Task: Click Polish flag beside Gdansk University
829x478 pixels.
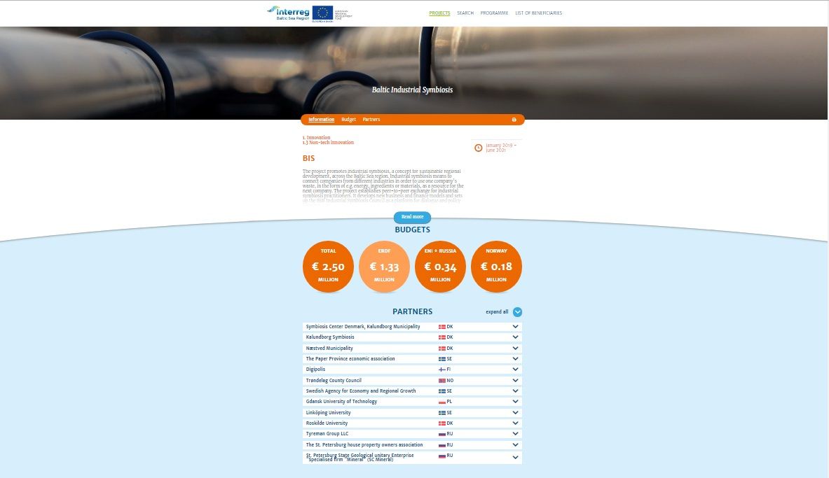Action: pyautogui.click(x=442, y=402)
